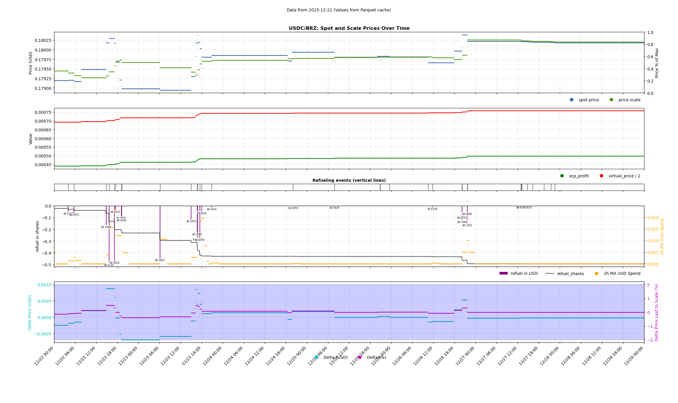
Task: Click the magenta Delta (%) legend marker
Action: point(360,357)
